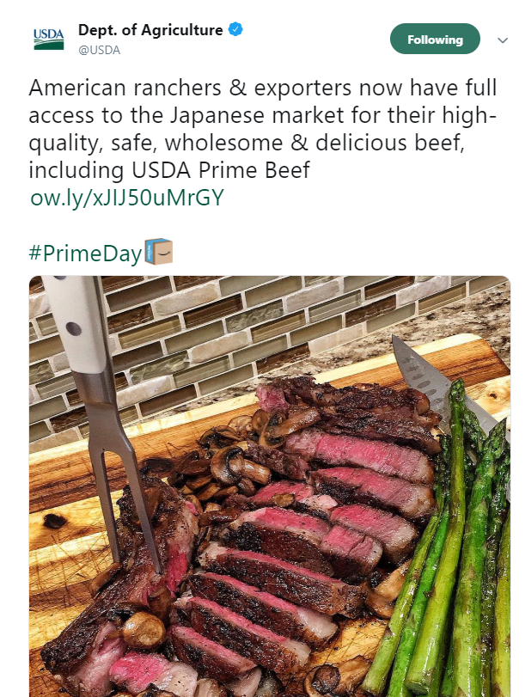Open the Dept. of Agriculture profile name

150,30
